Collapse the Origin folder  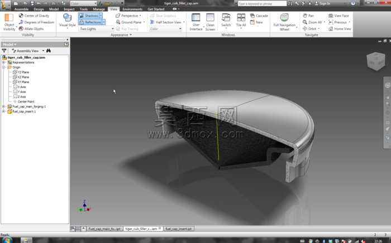pos(4,67)
